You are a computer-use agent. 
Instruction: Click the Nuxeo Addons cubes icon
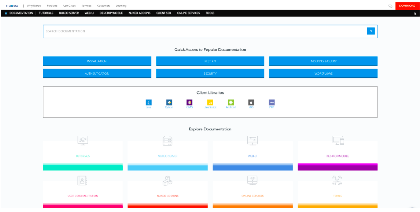168,181
